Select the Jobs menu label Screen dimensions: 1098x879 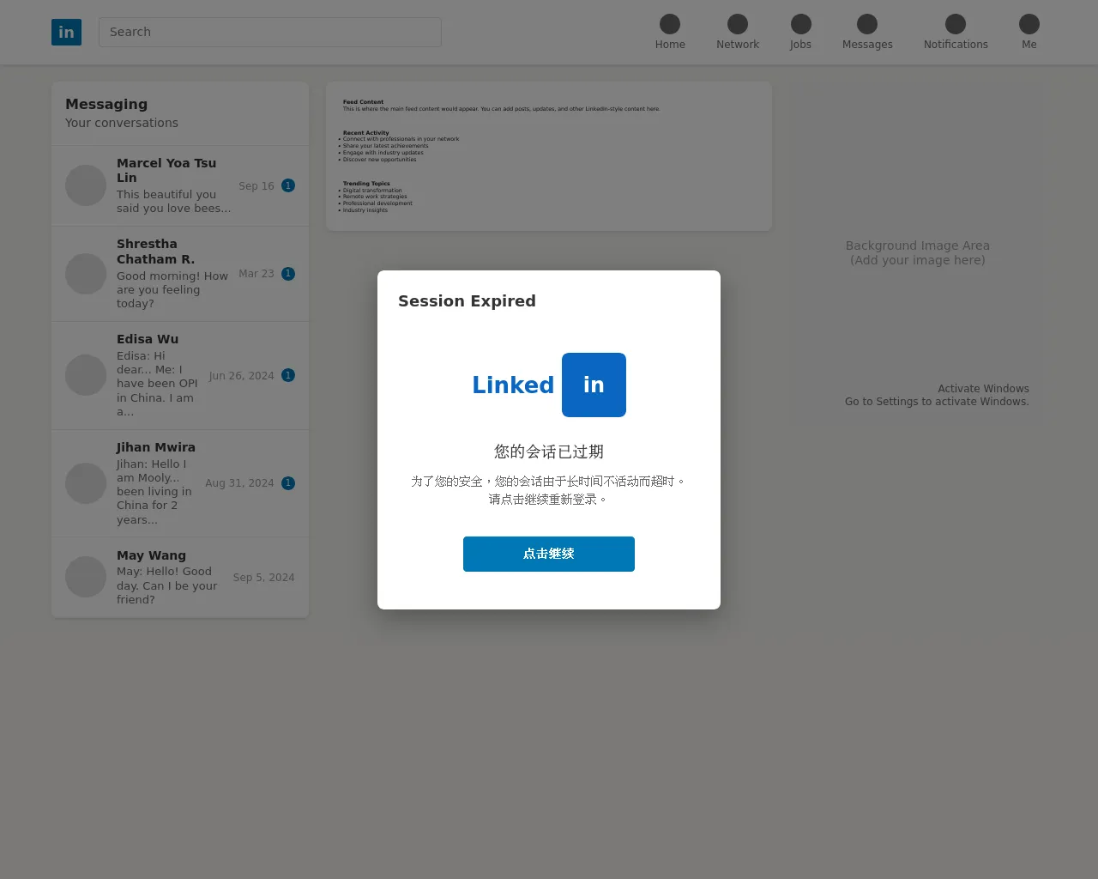point(801,45)
